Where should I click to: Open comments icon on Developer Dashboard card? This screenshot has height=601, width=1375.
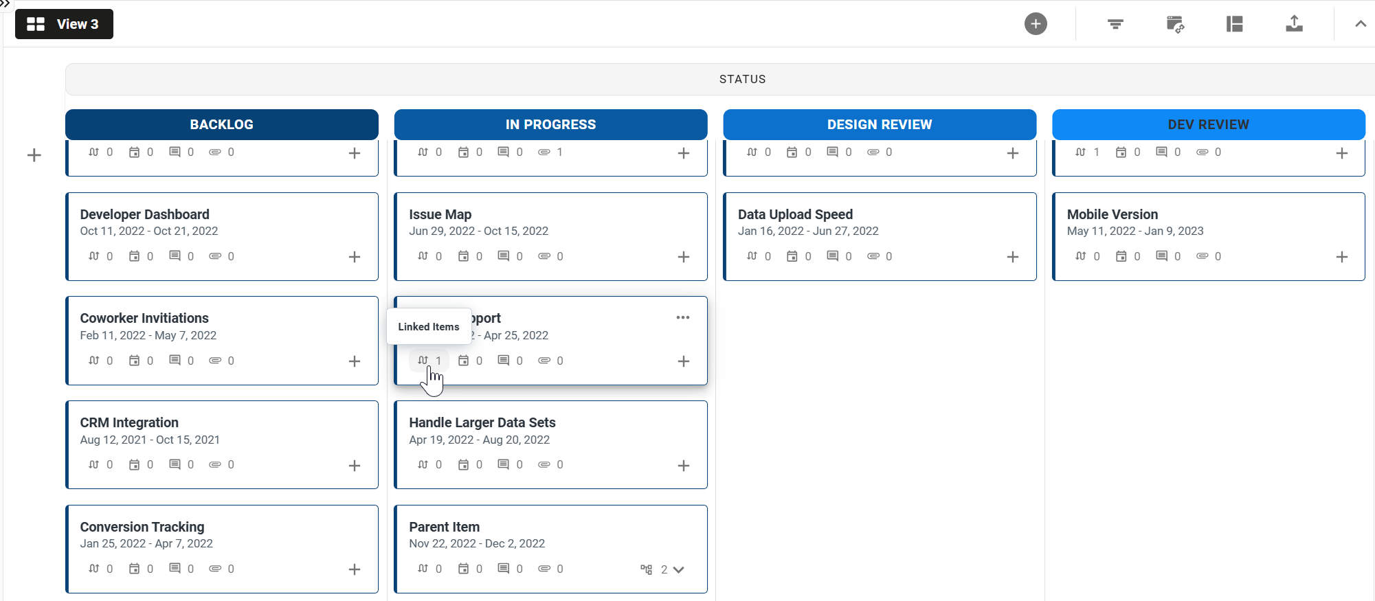(x=175, y=256)
